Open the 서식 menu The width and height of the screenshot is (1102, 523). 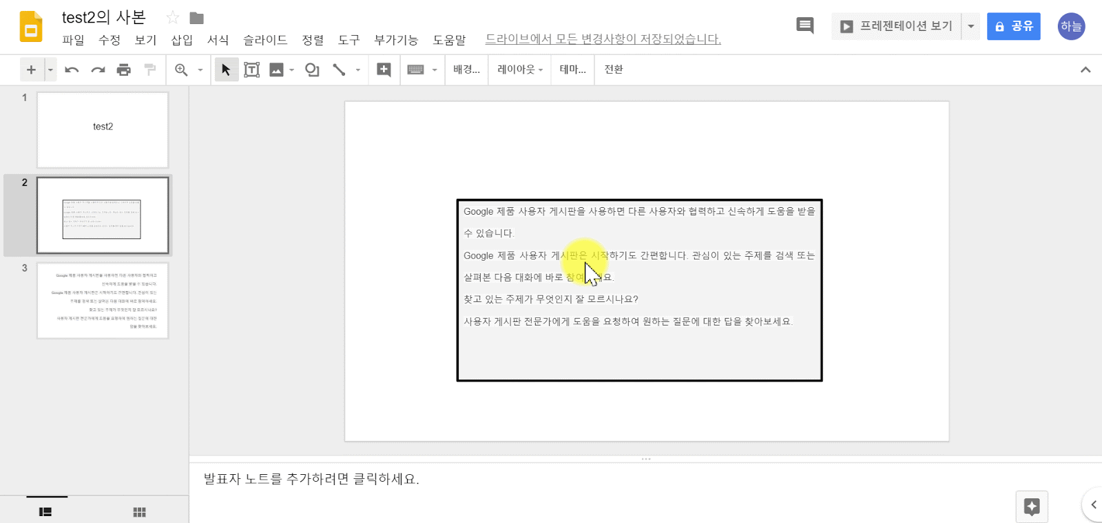click(218, 40)
